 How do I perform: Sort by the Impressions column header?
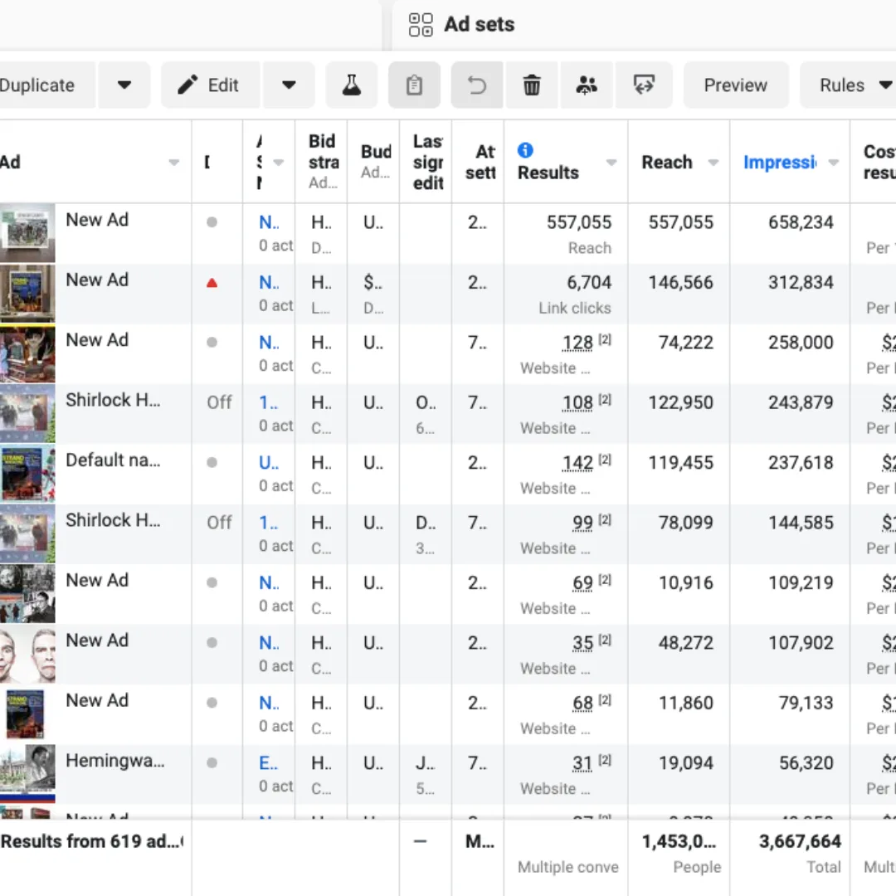(781, 163)
